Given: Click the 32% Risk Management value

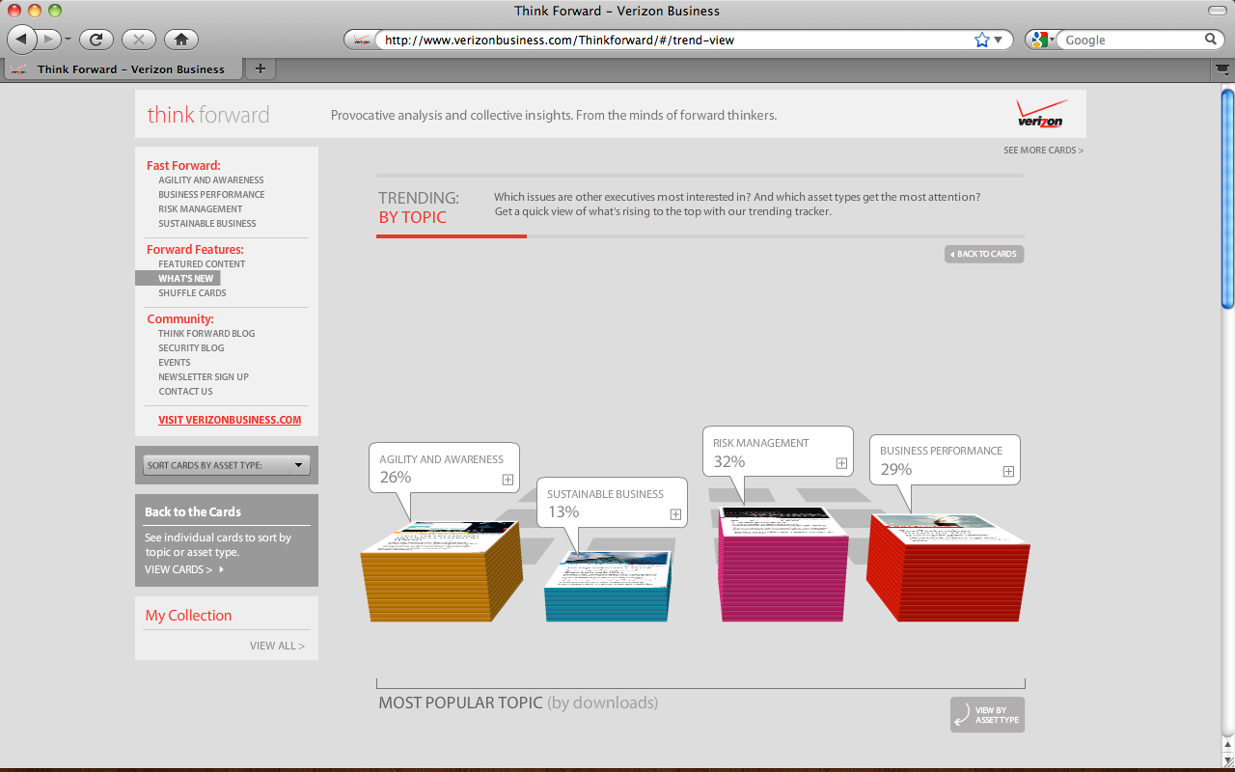Looking at the screenshot, I should coord(729,461).
